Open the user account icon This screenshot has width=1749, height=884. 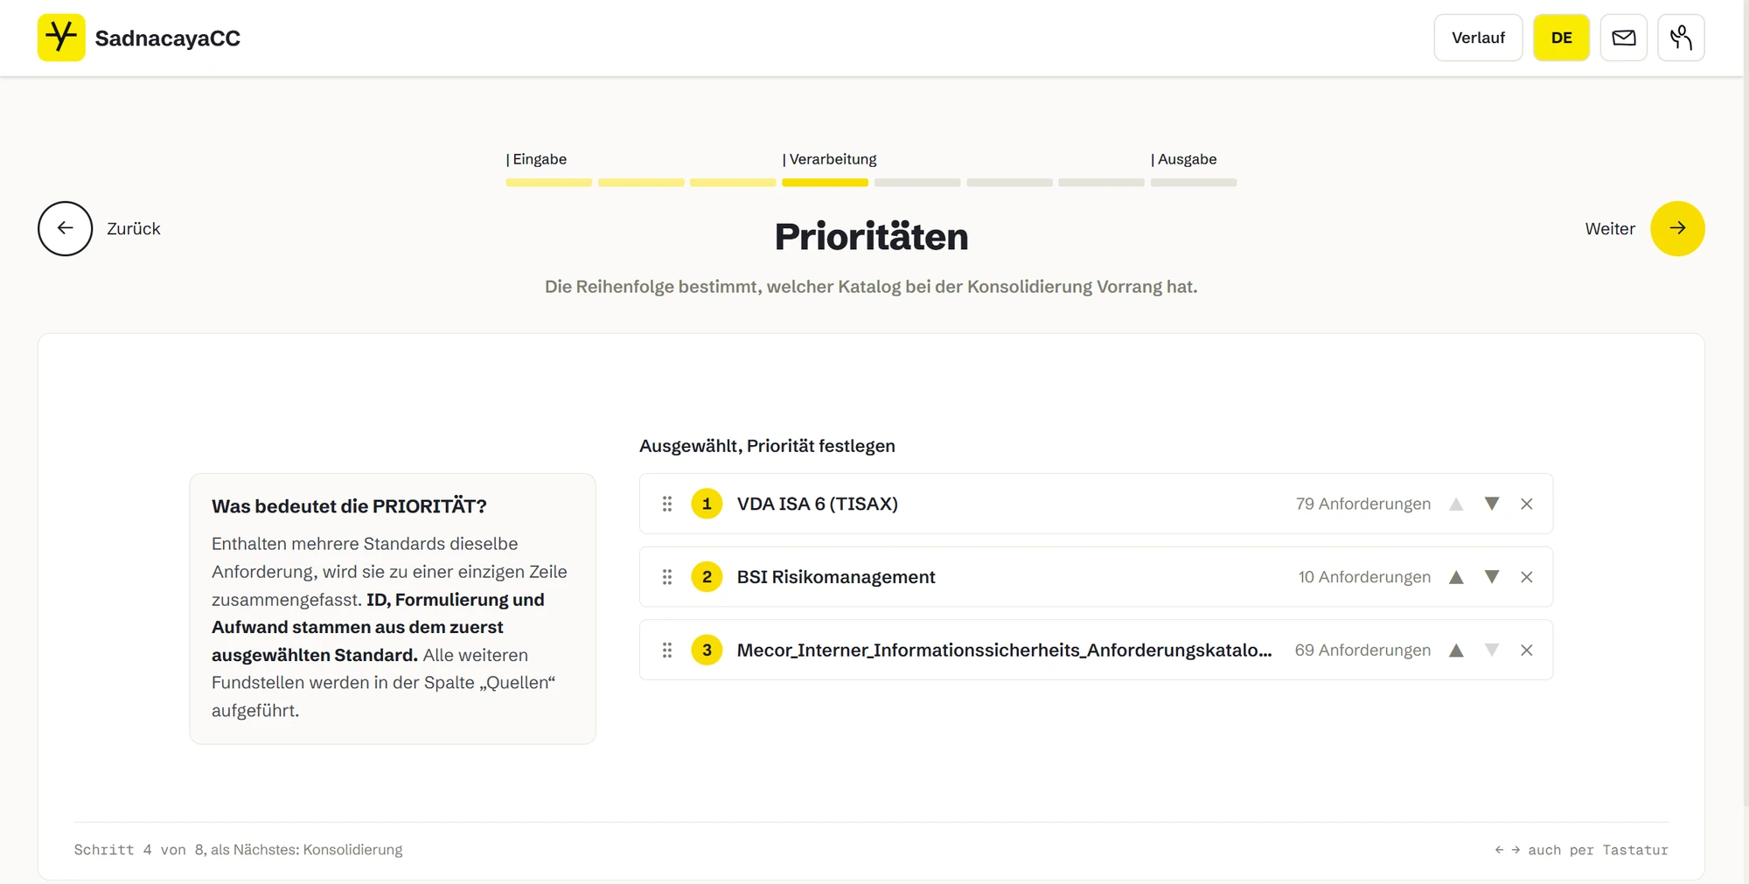click(x=1681, y=38)
